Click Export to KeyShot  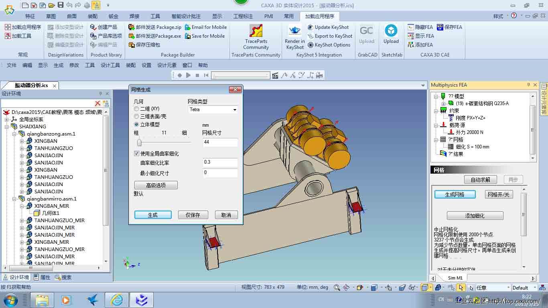(330, 36)
